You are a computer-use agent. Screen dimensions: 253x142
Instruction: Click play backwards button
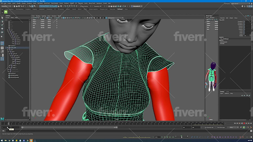(x=242, y=123)
